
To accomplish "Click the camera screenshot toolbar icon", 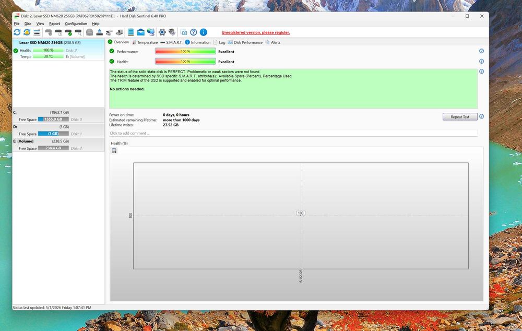I will [184, 32].
